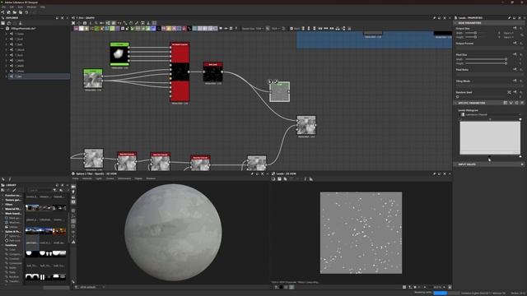Collapse the Base Parameters section
527x296 pixels.
click(455, 23)
